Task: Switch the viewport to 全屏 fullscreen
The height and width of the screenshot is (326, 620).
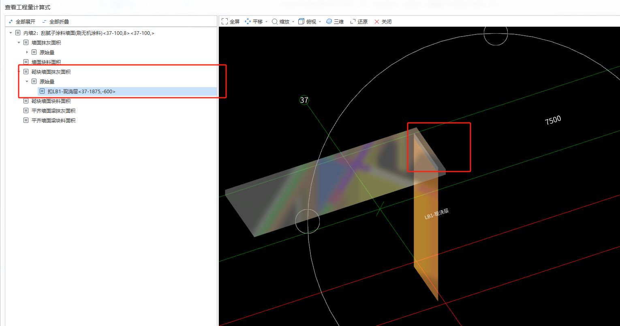Action: [231, 21]
